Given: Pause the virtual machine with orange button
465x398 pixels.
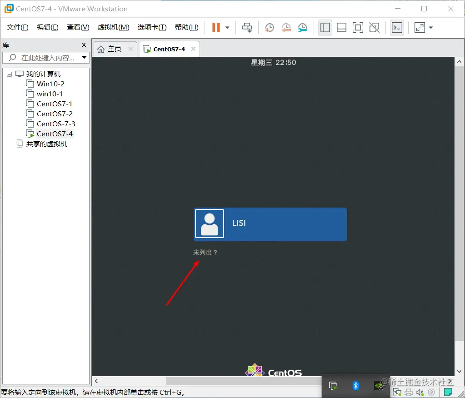Looking at the screenshot, I should tap(216, 28).
